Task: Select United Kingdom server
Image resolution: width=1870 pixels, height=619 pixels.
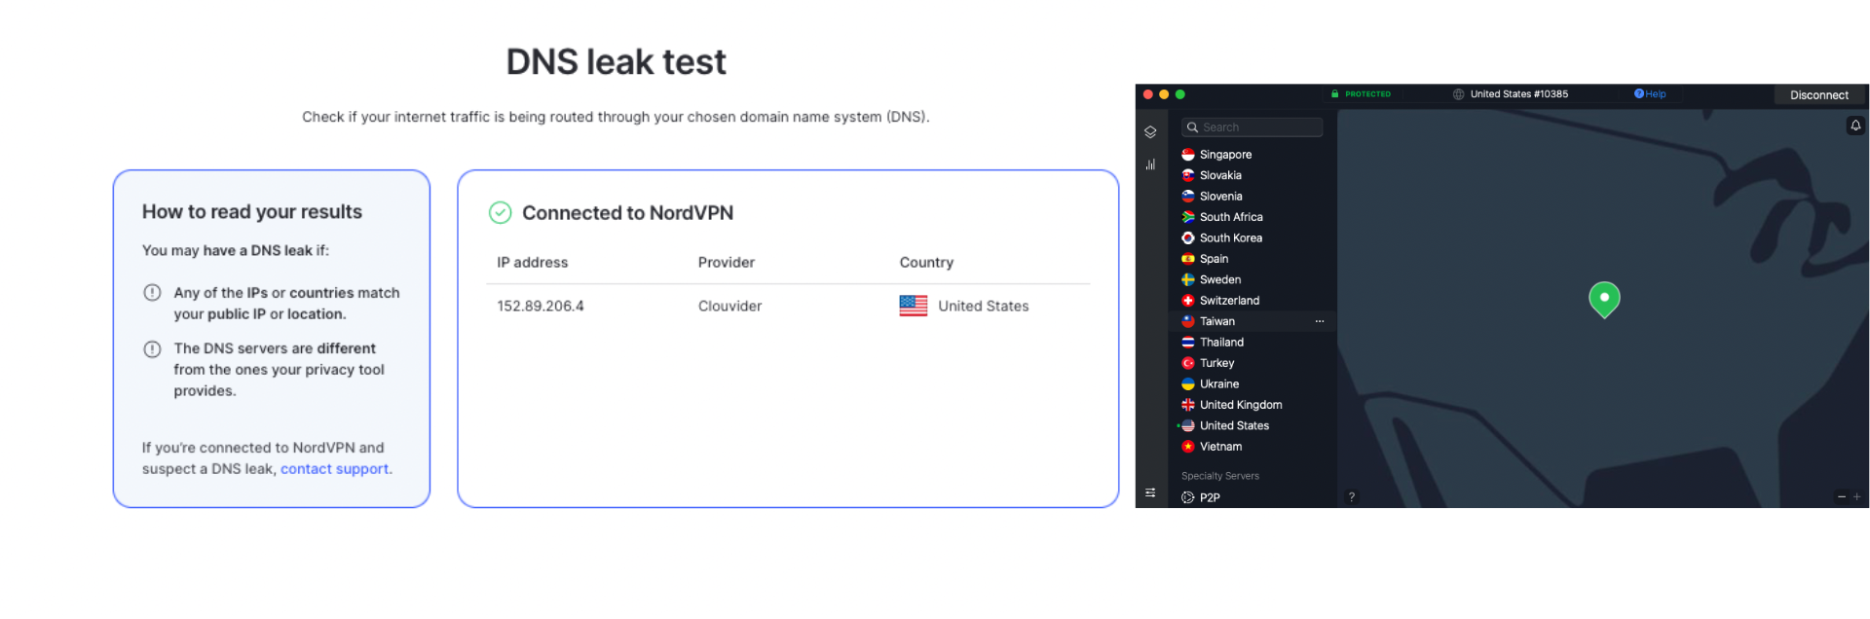Action: (1240, 405)
